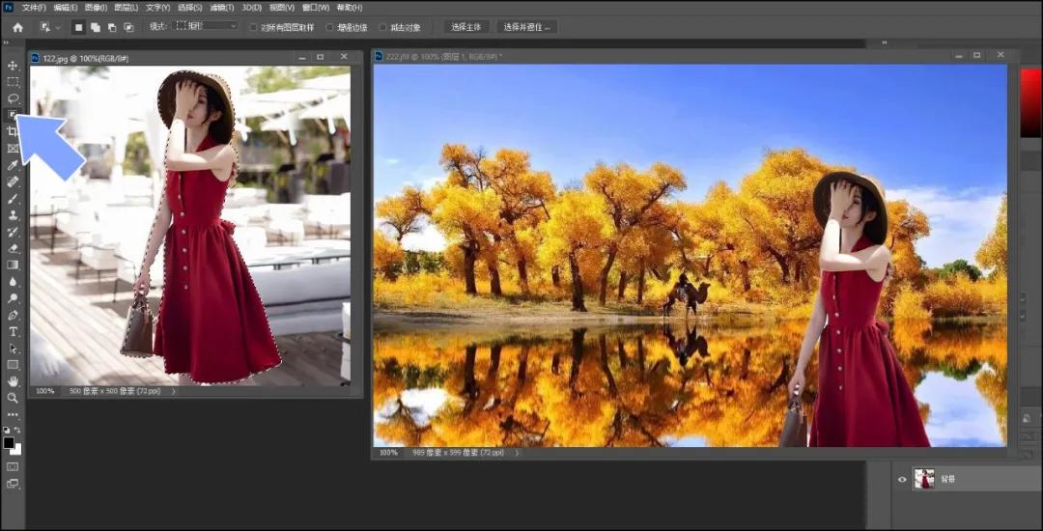The image size is (1043, 531).
Task: Click the red color picker field
Action: [x=1031, y=102]
